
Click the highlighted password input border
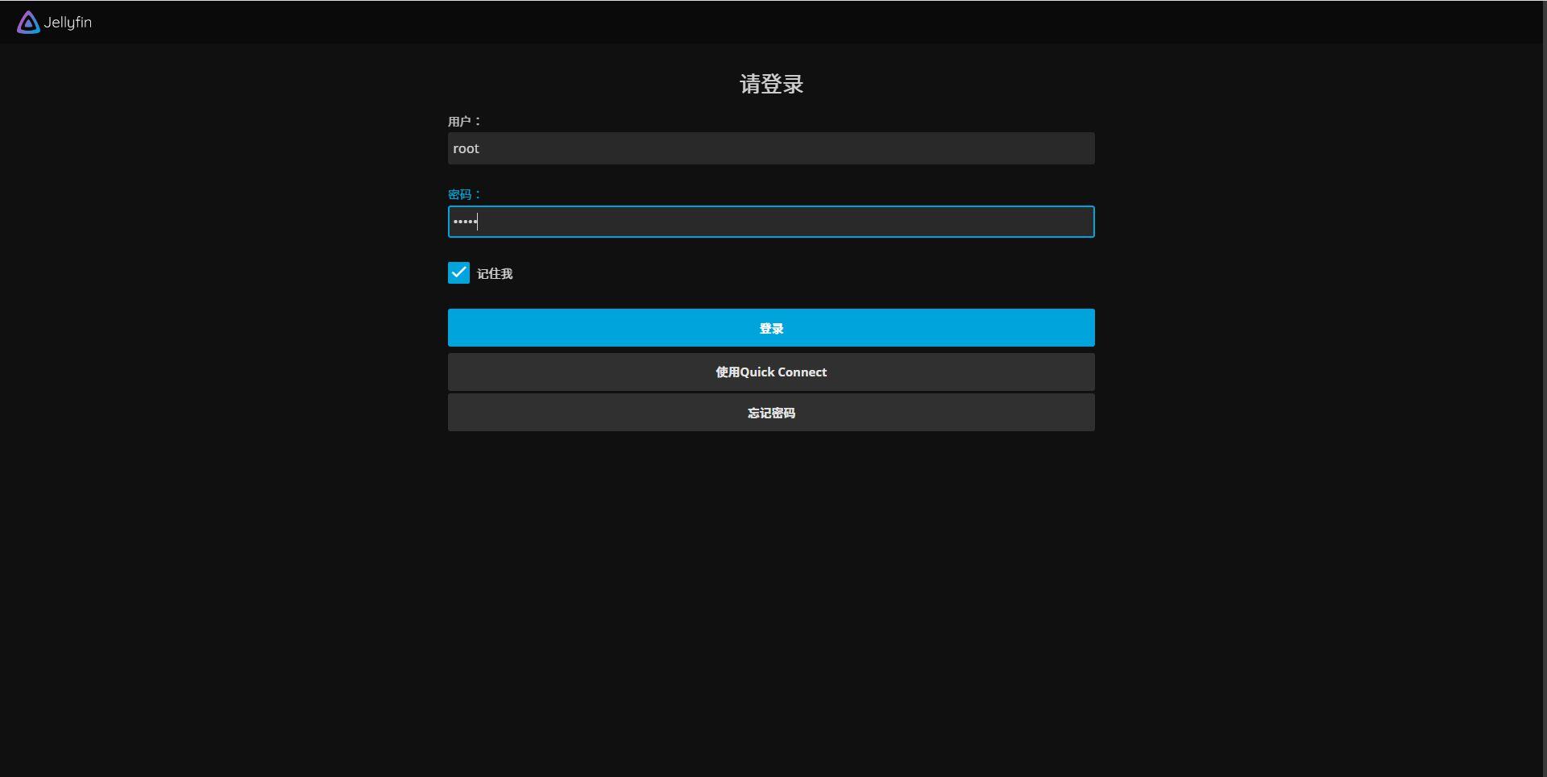point(770,206)
